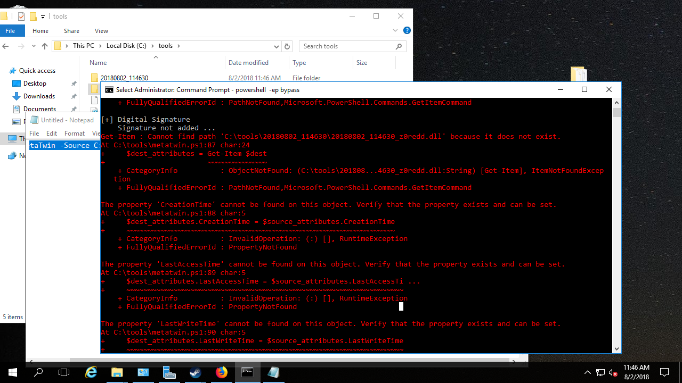Open Action Center notifications icon
Screen dimensions: 682x383
(664, 372)
